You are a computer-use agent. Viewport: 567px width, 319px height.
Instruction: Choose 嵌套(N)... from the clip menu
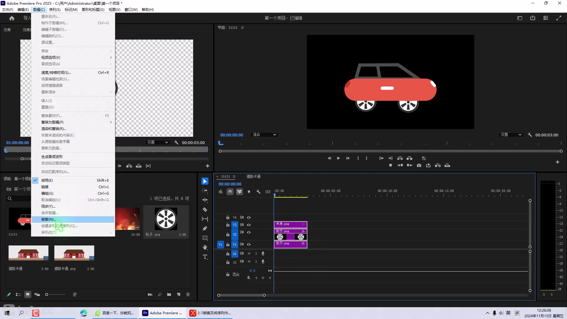pyautogui.click(x=73, y=219)
